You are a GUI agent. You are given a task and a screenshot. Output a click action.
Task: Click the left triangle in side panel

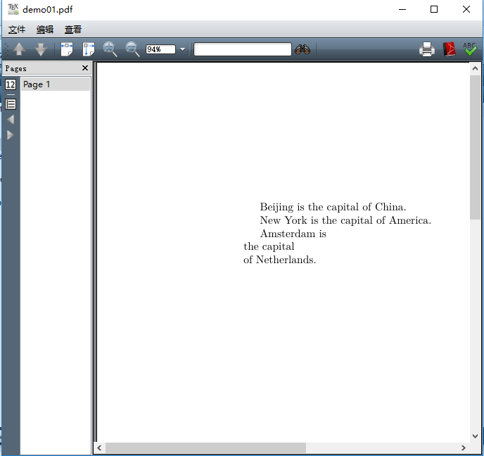pos(11,120)
